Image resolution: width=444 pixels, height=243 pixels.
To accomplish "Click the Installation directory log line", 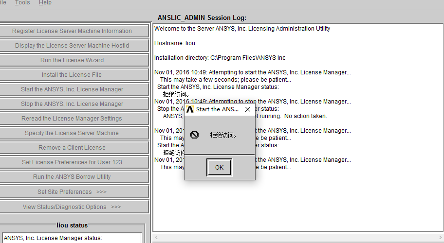I will (220, 58).
